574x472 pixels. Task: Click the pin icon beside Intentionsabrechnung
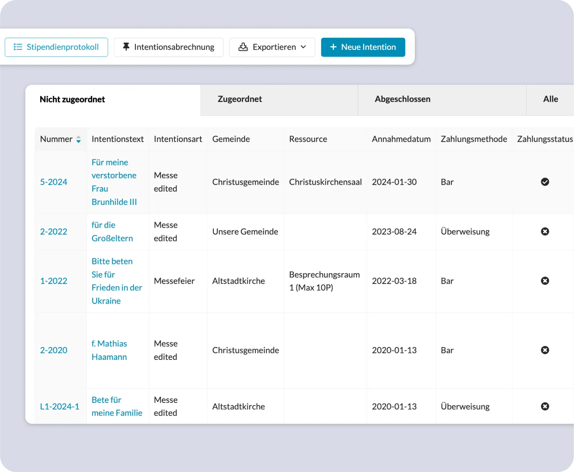(x=126, y=47)
